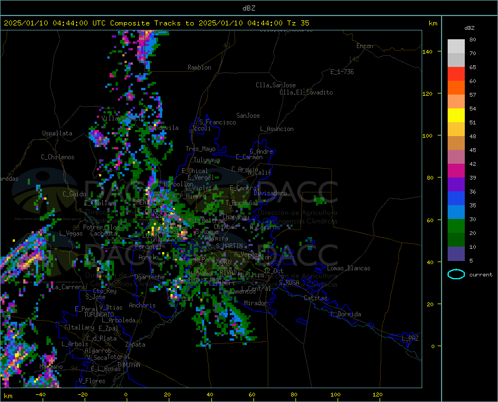This screenshot has width=498, height=402.
Task: Click the Encon map label
Action: pos(365,46)
